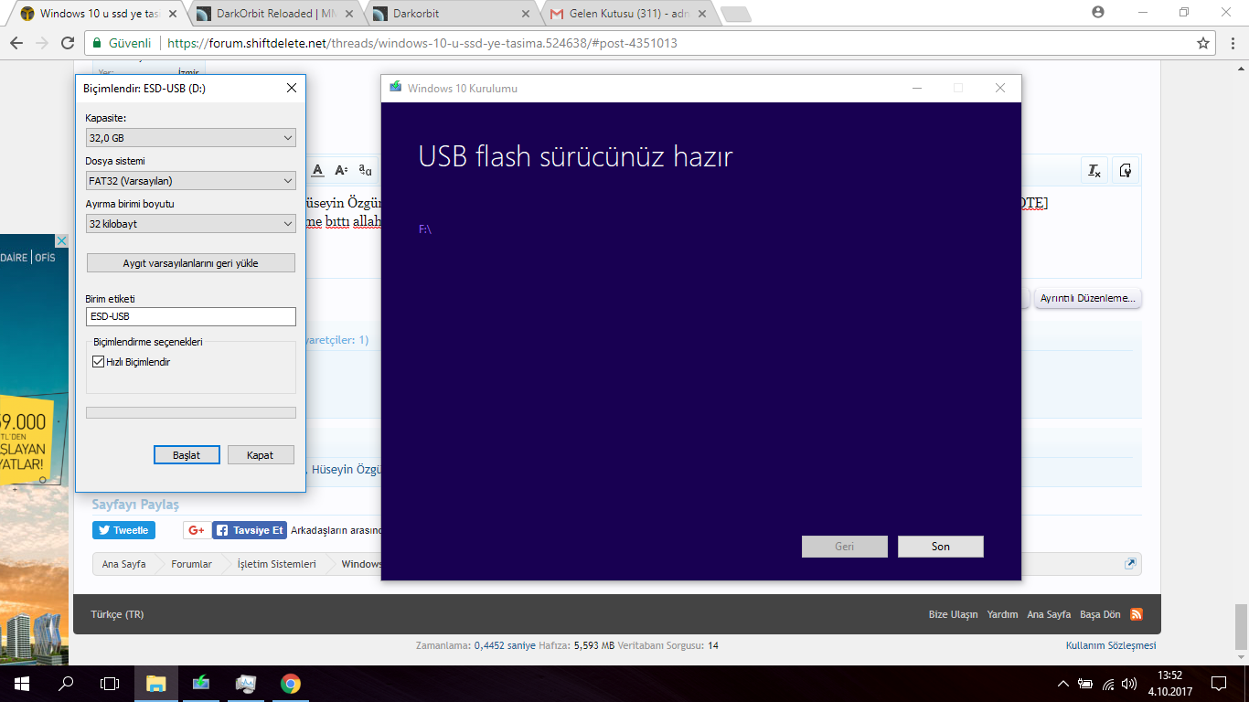Bookmark the page with the star icon
Image resolution: width=1249 pixels, height=702 pixels.
pyautogui.click(x=1203, y=43)
